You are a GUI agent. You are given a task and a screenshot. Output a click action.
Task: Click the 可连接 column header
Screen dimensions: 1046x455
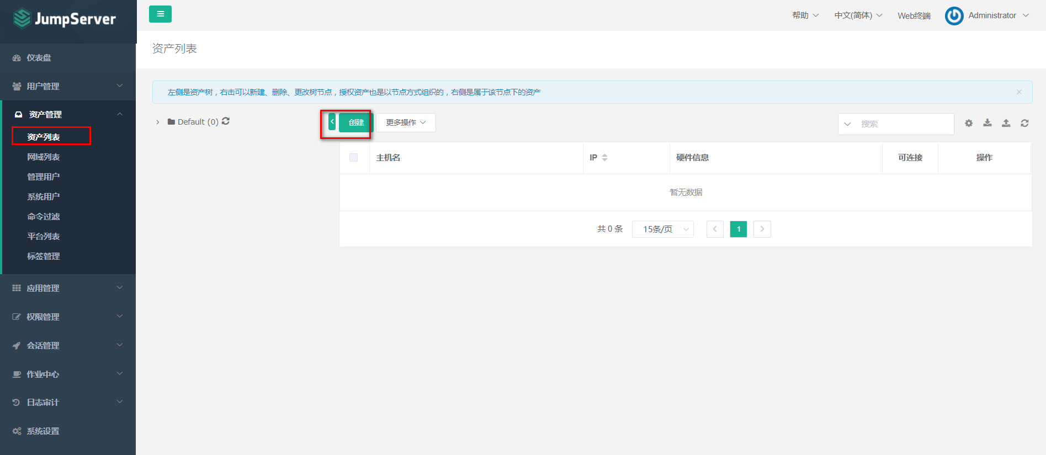point(910,158)
